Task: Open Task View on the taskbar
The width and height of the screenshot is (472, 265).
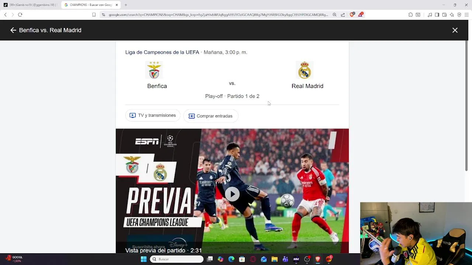Action: point(210,259)
